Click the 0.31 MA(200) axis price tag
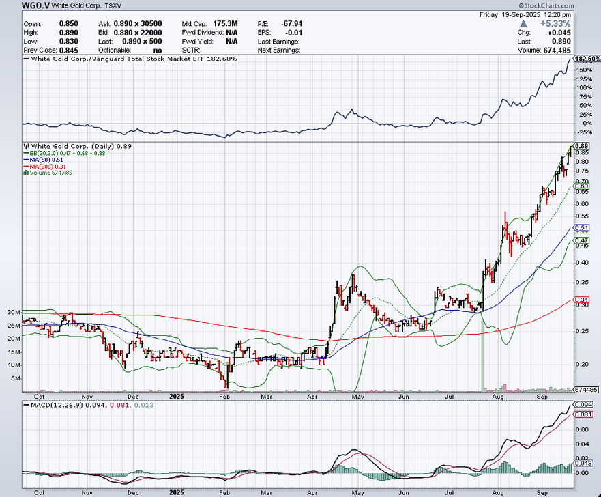 581,300
